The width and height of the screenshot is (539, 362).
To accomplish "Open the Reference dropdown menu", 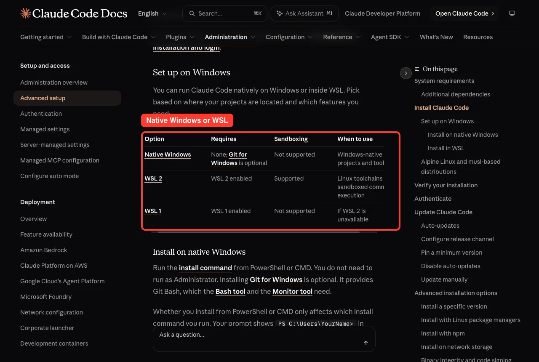I will (x=342, y=37).
